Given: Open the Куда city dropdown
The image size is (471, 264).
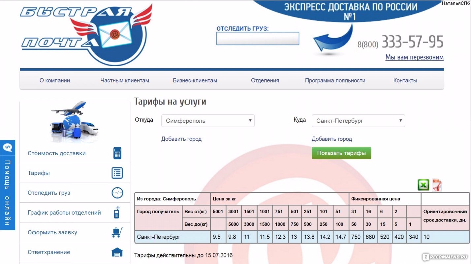Looking at the screenshot, I should click(358, 121).
